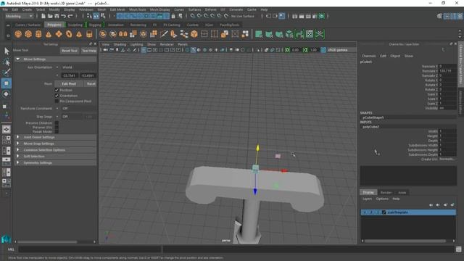Click the New Scene icon

pos(43,16)
